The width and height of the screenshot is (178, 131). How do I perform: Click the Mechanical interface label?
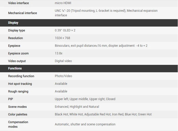click(x=22, y=13)
